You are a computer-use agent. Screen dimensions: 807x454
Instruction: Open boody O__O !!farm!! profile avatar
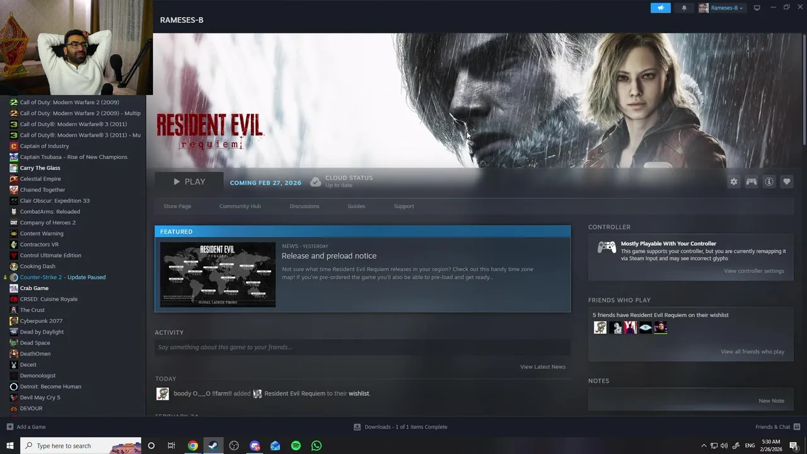pyautogui.click(x=163, y=393)
